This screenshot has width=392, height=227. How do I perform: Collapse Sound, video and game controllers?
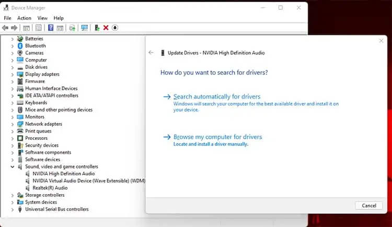pos(12,167)
